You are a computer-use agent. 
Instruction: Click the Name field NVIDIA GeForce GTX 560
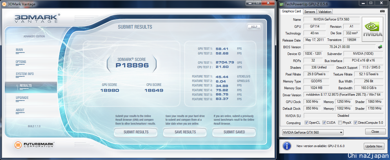pyautogui.click(x=331, y=20)
